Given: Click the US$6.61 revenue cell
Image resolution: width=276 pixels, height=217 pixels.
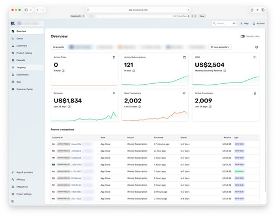Looking at the screenshot, I should click(227, 158).
